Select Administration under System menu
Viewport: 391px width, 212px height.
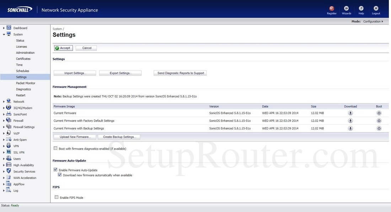pos(25,53)
